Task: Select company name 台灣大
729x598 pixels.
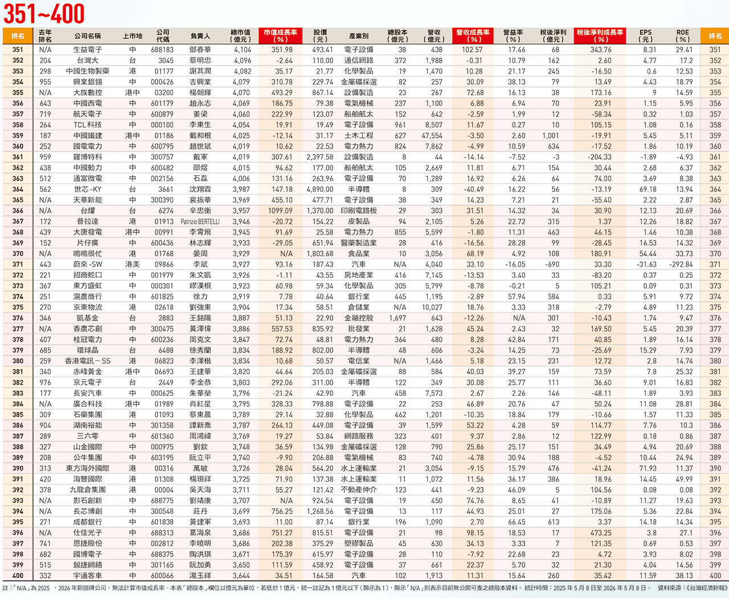Action: [x=88, y=60]
